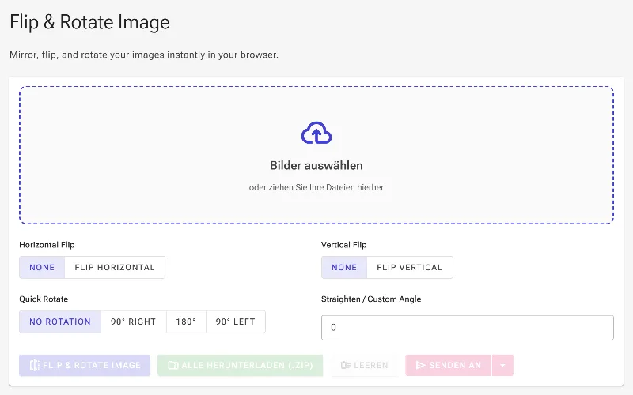This screenshot has width=633, height=395.
Task: Focus the Straighten / Custom Angle field
Action: (x=468, y=328)
